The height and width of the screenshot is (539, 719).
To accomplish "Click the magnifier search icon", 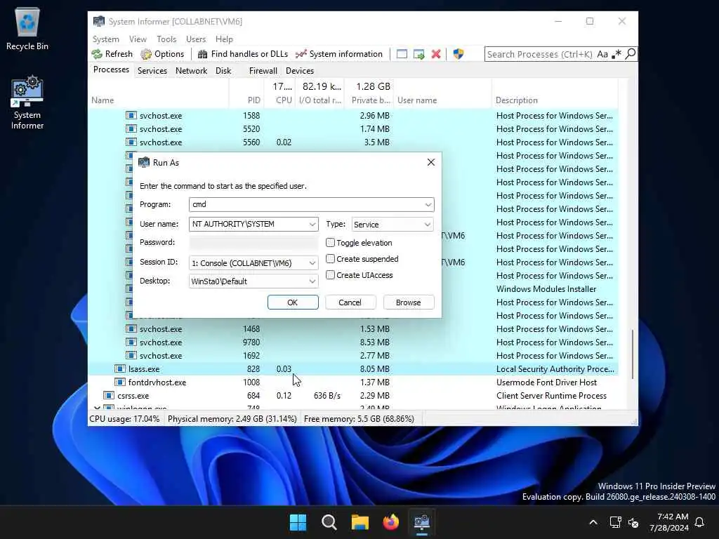I will click(x=631, y=54).
